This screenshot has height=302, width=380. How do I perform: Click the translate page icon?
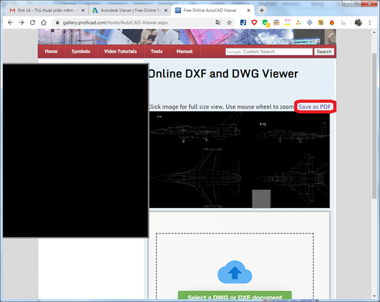pos(218,22)
